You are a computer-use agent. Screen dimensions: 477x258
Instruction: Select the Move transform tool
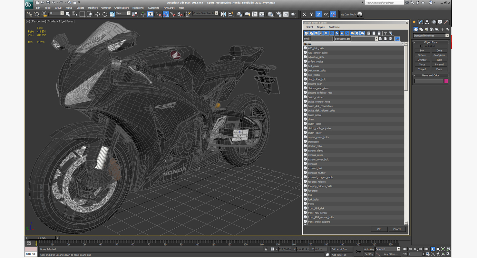point(97,14)
